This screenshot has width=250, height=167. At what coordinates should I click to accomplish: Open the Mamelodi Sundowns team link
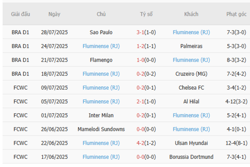point(101,129)
